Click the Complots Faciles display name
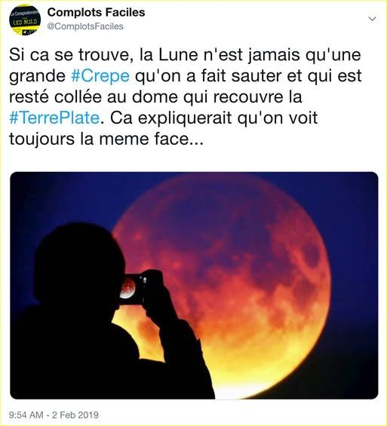This screenshot has height=426, width=387. click(x=97, y=12)
